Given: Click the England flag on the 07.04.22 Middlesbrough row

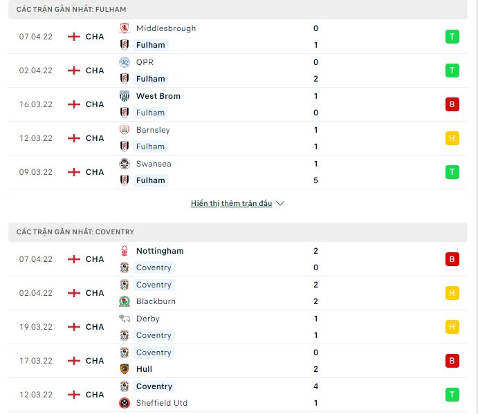Looking at the screenshot, I should [x=73, y=37].
